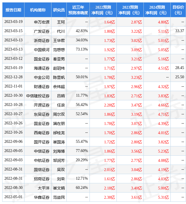Open the 中金公司 institution entry
Image resolution: width=186 pixels, height=204 pixels.
click(x=42, y=77)
